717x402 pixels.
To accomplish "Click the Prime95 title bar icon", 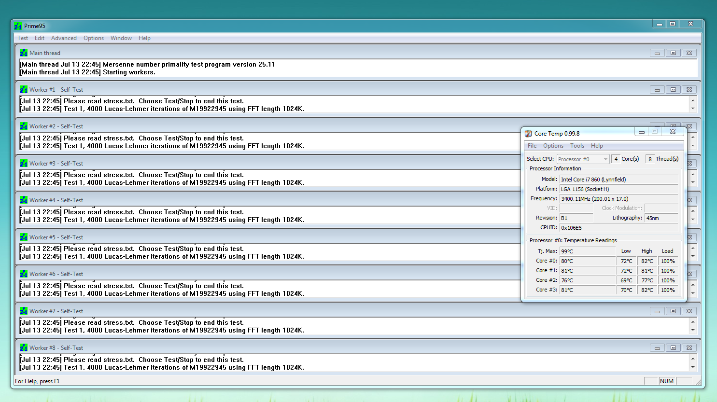I will coord(18,26).
